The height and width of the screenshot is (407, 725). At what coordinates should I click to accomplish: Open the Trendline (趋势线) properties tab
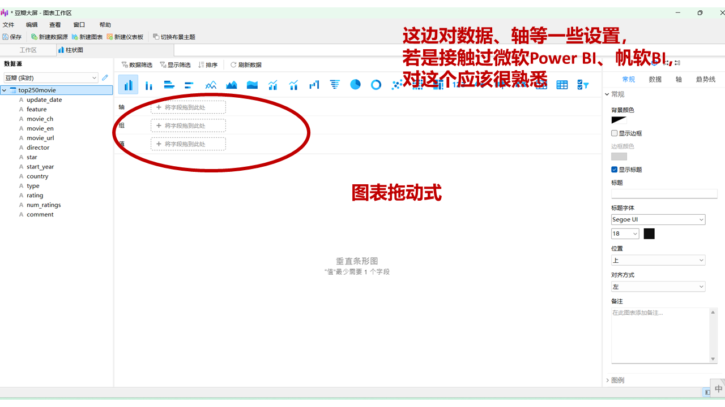[706, 80]
